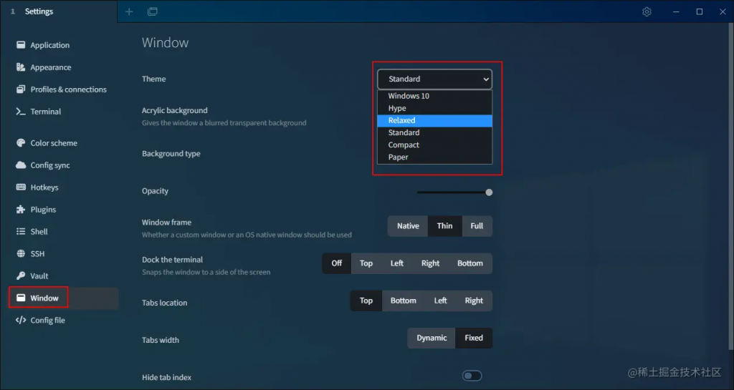
Task: Select the Settings tab in title bar
Action: (x=59, y=11)
